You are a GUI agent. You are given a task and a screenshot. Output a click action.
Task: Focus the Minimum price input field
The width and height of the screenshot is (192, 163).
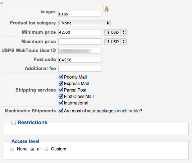(80, 32)
